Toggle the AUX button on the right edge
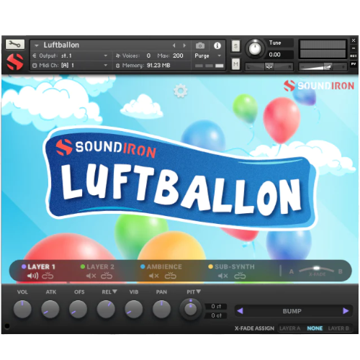 (354, 56)
